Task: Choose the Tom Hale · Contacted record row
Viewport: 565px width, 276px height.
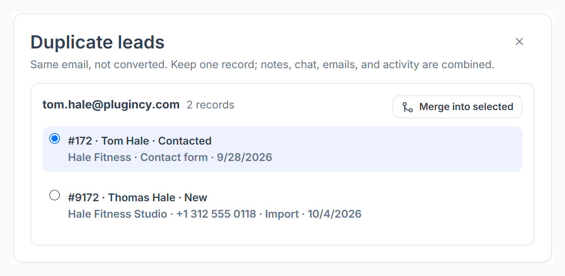Action: click(x=282, y=149)
